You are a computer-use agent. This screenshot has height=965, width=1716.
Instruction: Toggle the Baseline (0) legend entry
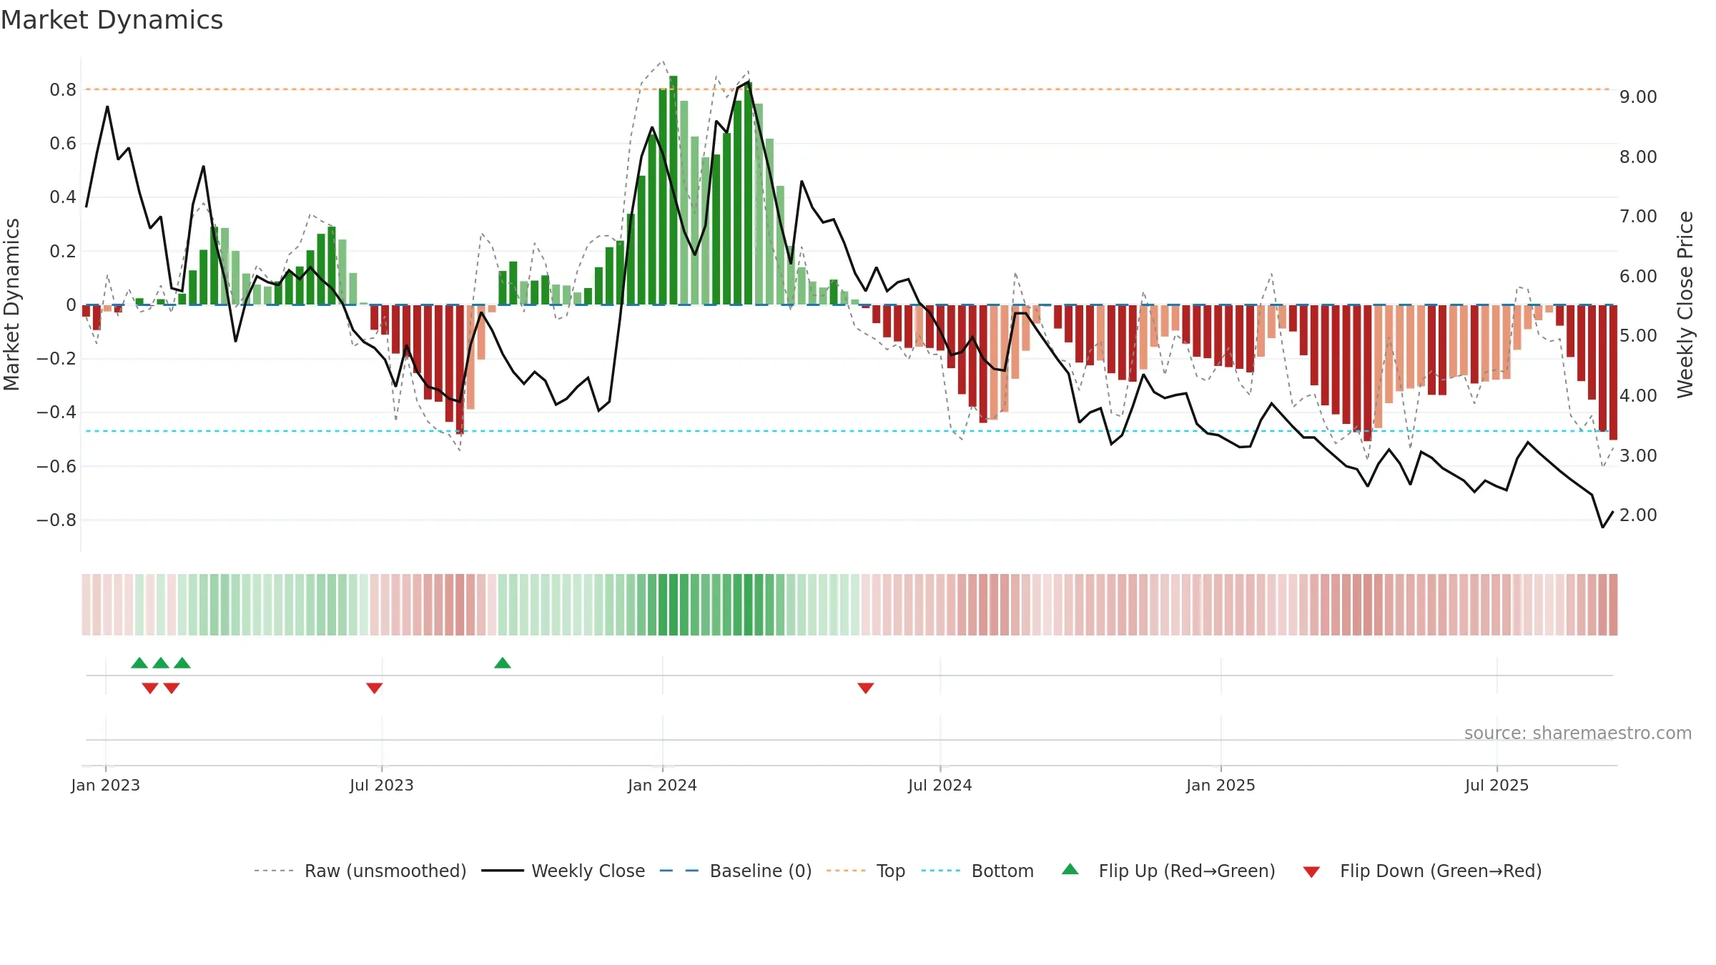pyautogui.click(x=736, y=871)
